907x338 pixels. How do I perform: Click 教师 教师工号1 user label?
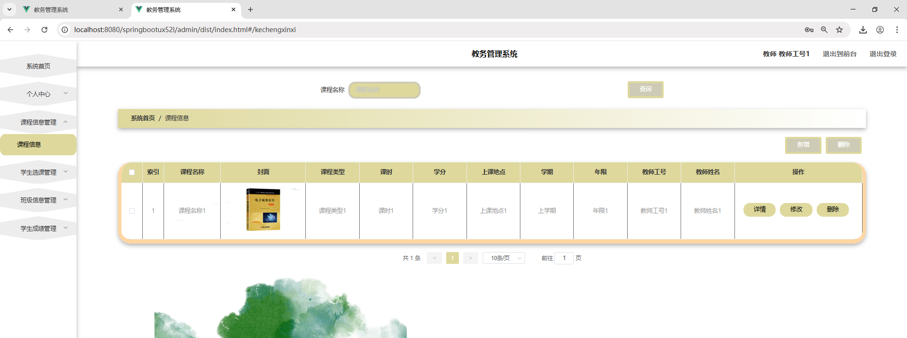coord(786,54)
